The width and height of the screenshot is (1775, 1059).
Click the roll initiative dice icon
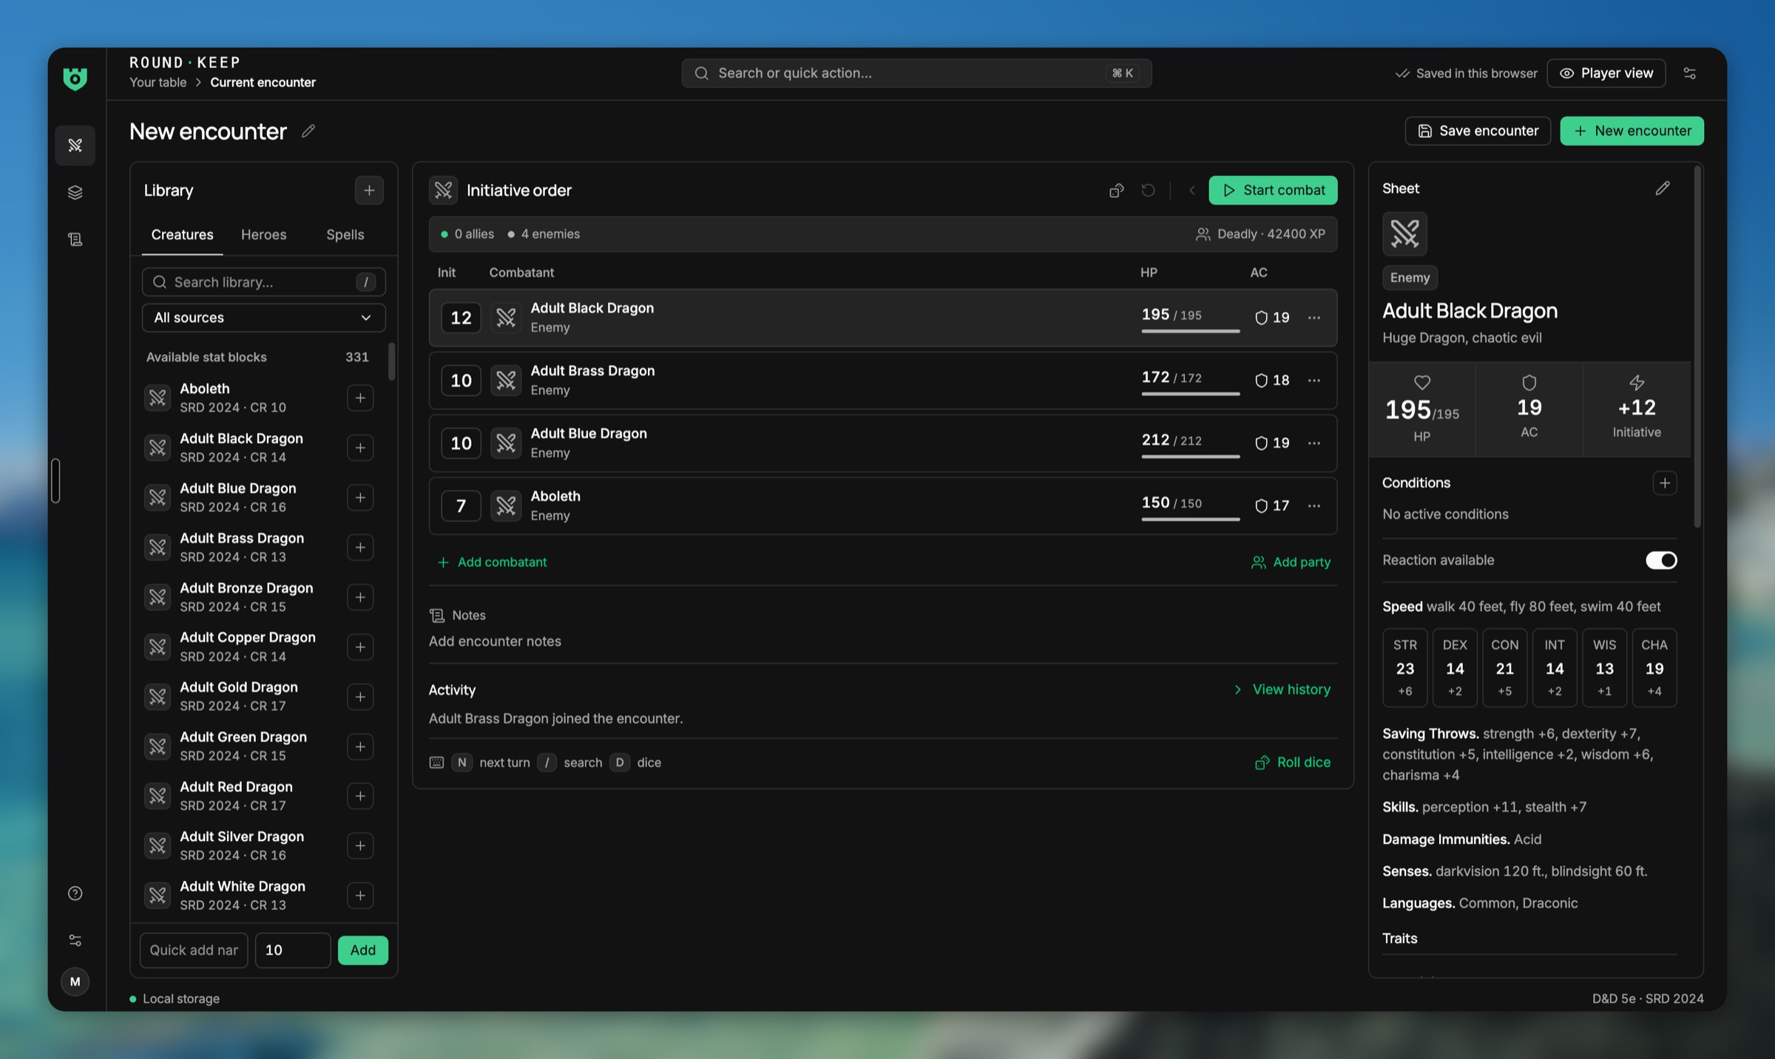coord(1117,191)
